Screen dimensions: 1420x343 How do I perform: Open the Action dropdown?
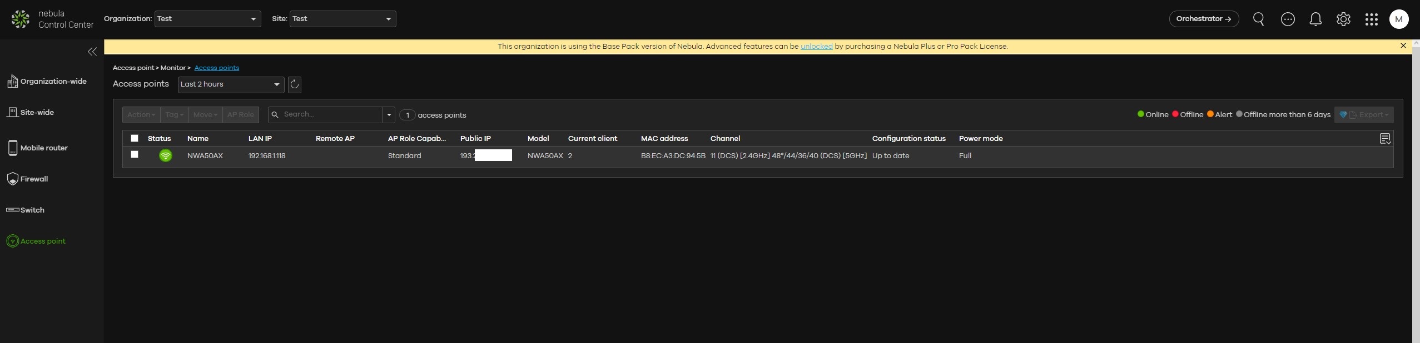click(x=141, y=115)
